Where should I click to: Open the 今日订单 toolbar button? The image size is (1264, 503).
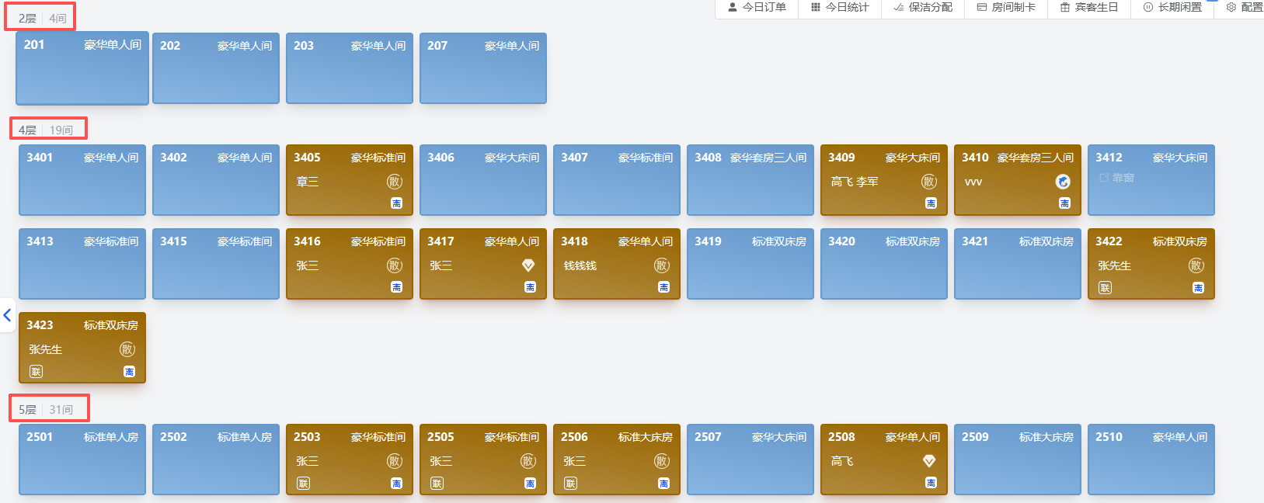pos(757,7)
